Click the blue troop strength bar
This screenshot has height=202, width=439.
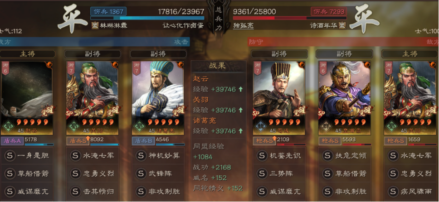tap(147, 18)
